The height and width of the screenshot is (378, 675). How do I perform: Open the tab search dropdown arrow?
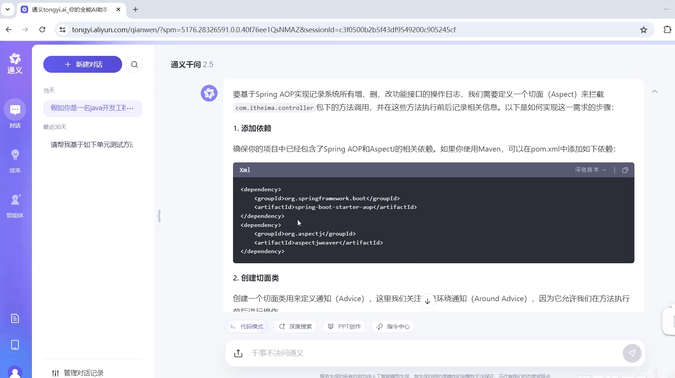pyautogui.click(x=8, y=9)
